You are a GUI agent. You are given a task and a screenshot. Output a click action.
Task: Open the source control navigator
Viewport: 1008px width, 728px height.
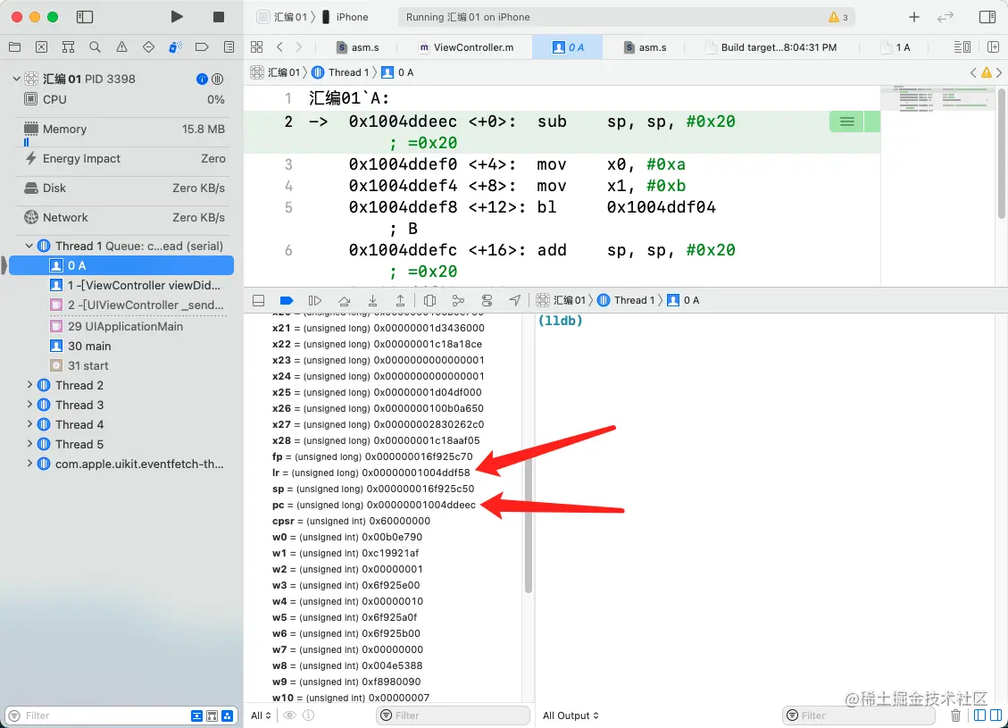point(41,47)
